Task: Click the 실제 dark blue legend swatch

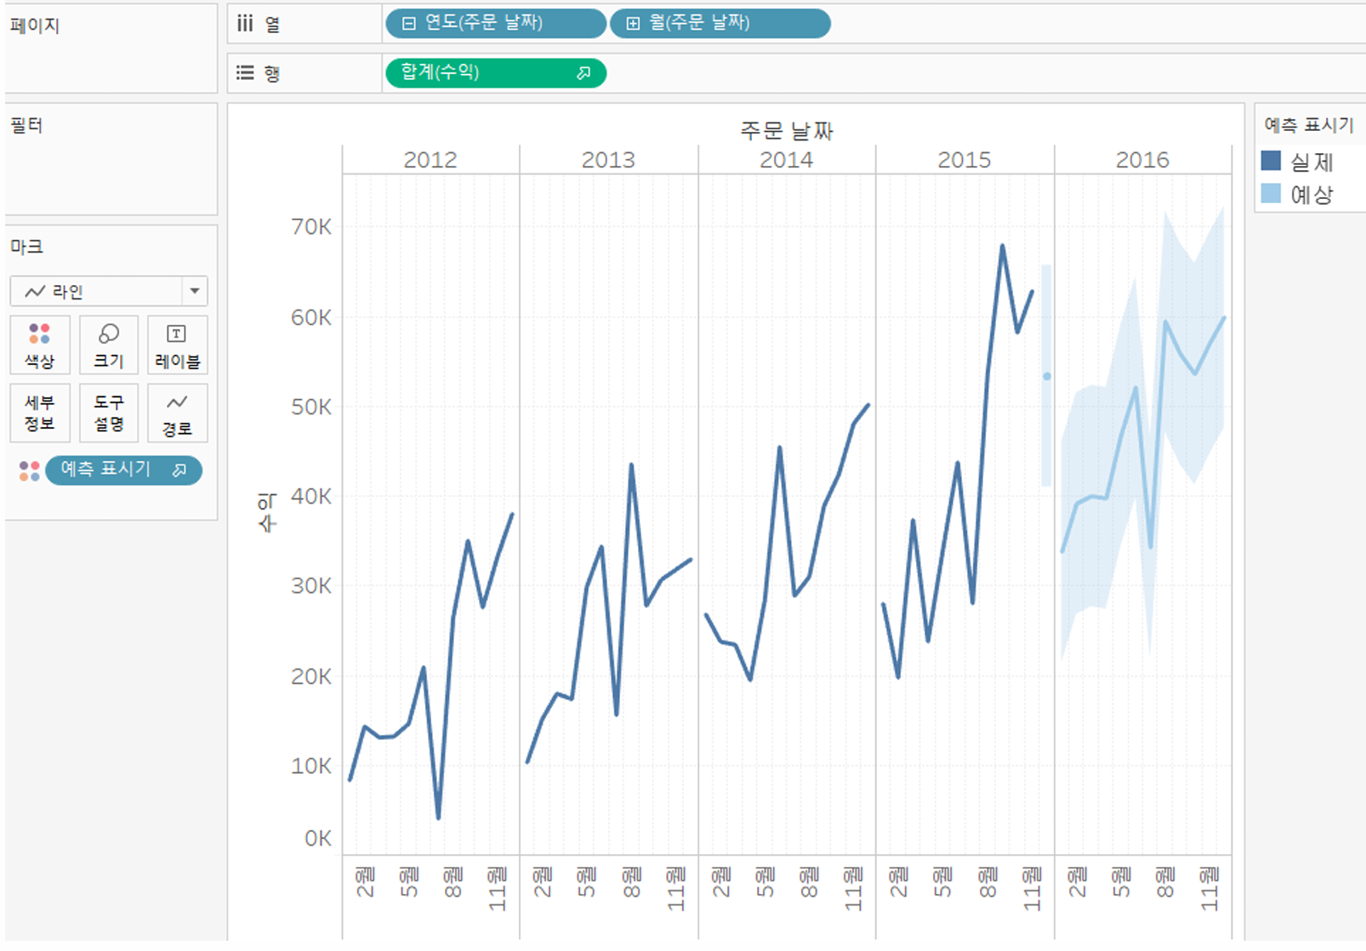Action: tap(1271, 161)
